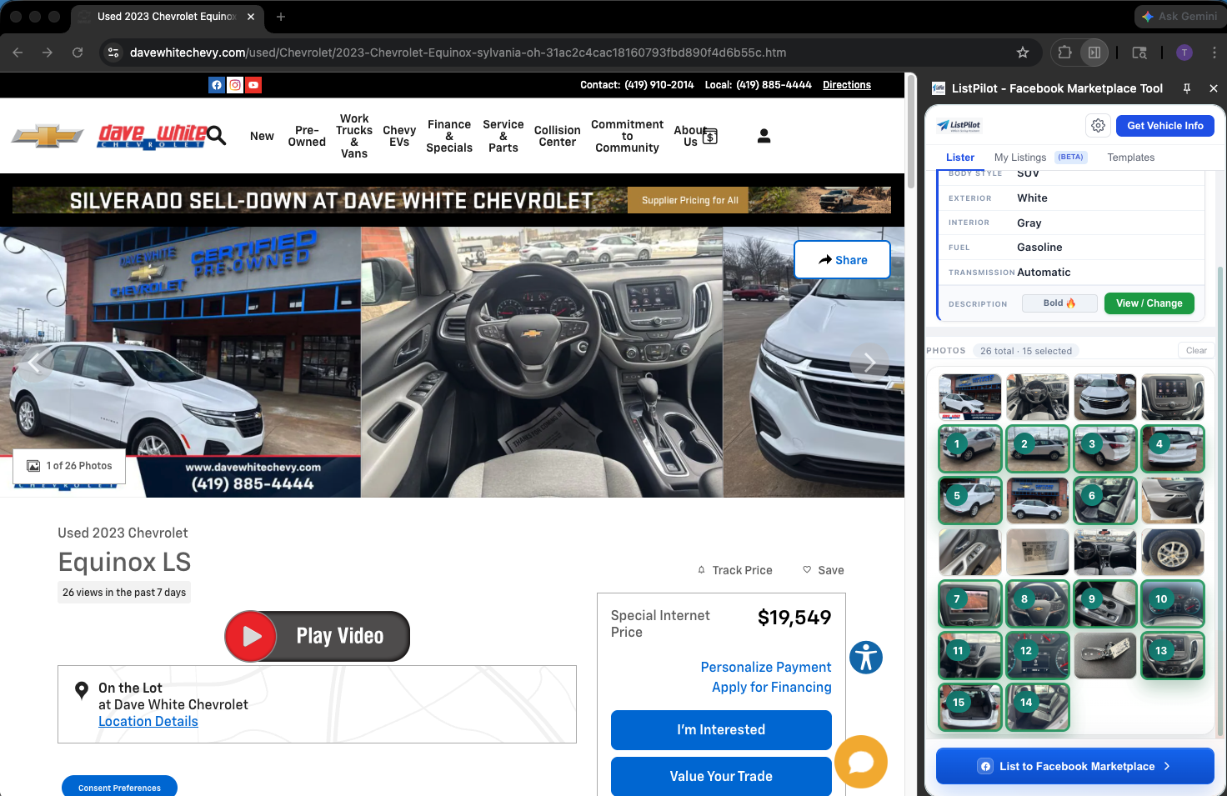This screenshot has height=796, width=1227.
Task: Open the dealership Instagram icon
Action: click(235, 85)
